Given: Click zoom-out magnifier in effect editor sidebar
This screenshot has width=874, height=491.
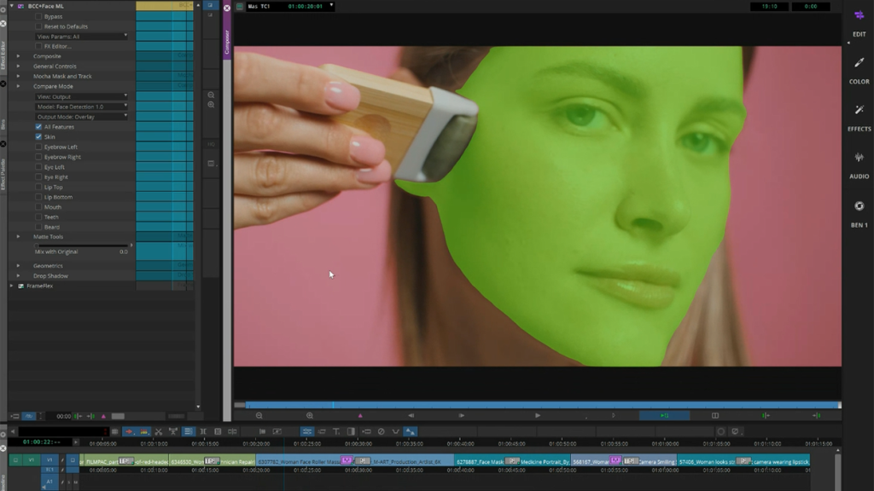Looking at the screenshot, I should (211, 95).
